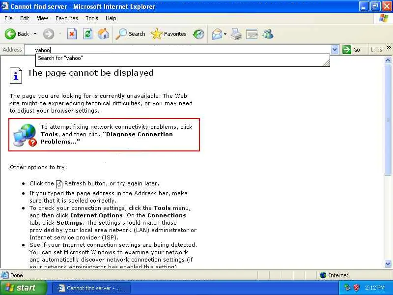Click the Internet zone status indicator
393x295 pixels.
pyautogui.click(x=334, y=275)
